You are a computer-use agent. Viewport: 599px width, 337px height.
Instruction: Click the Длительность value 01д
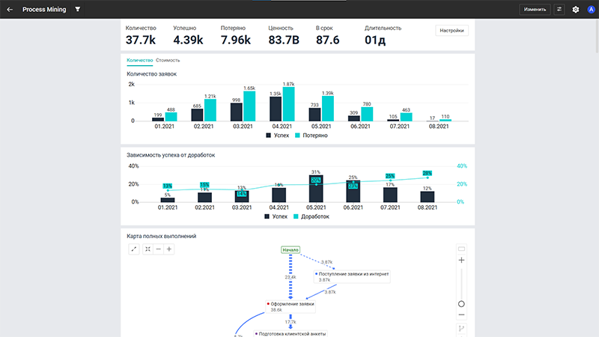375,40
